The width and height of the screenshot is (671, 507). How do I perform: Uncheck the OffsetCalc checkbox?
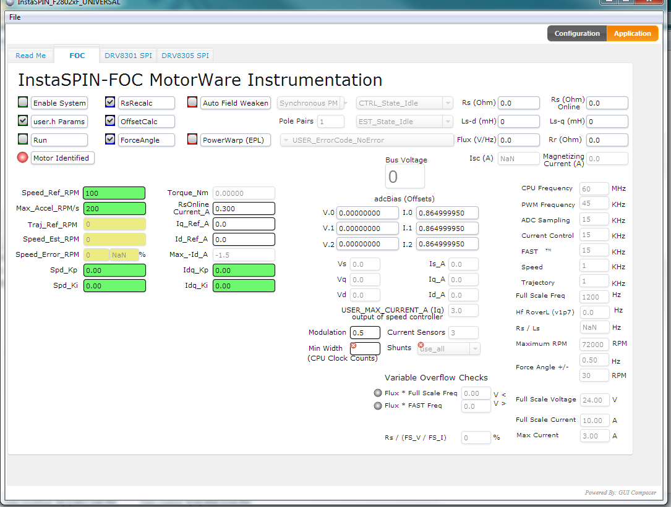[110, 120]
